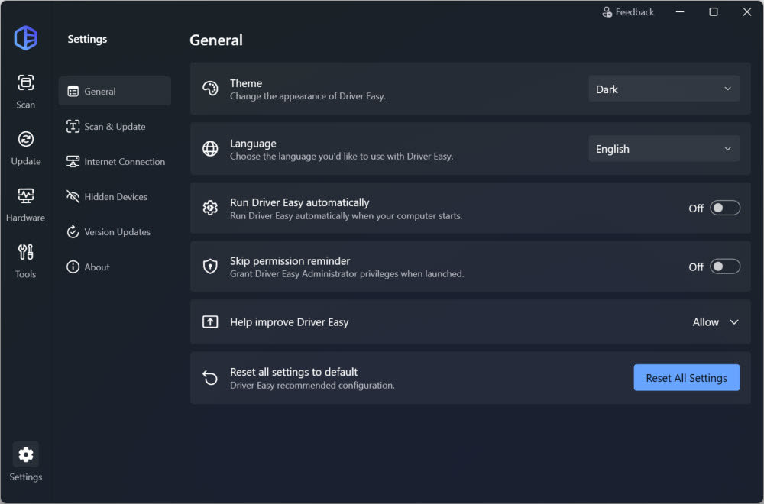
Task: Click the Feedback icon in title bar
Action: pyautogui.click(x=607, y=12)
